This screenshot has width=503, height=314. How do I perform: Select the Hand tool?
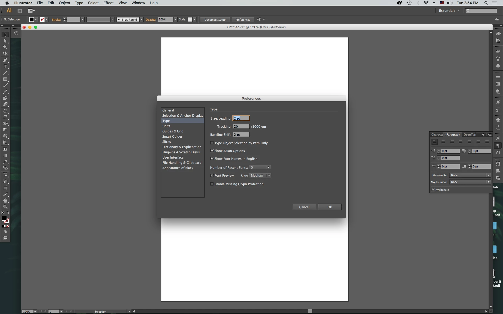point(5,200)
